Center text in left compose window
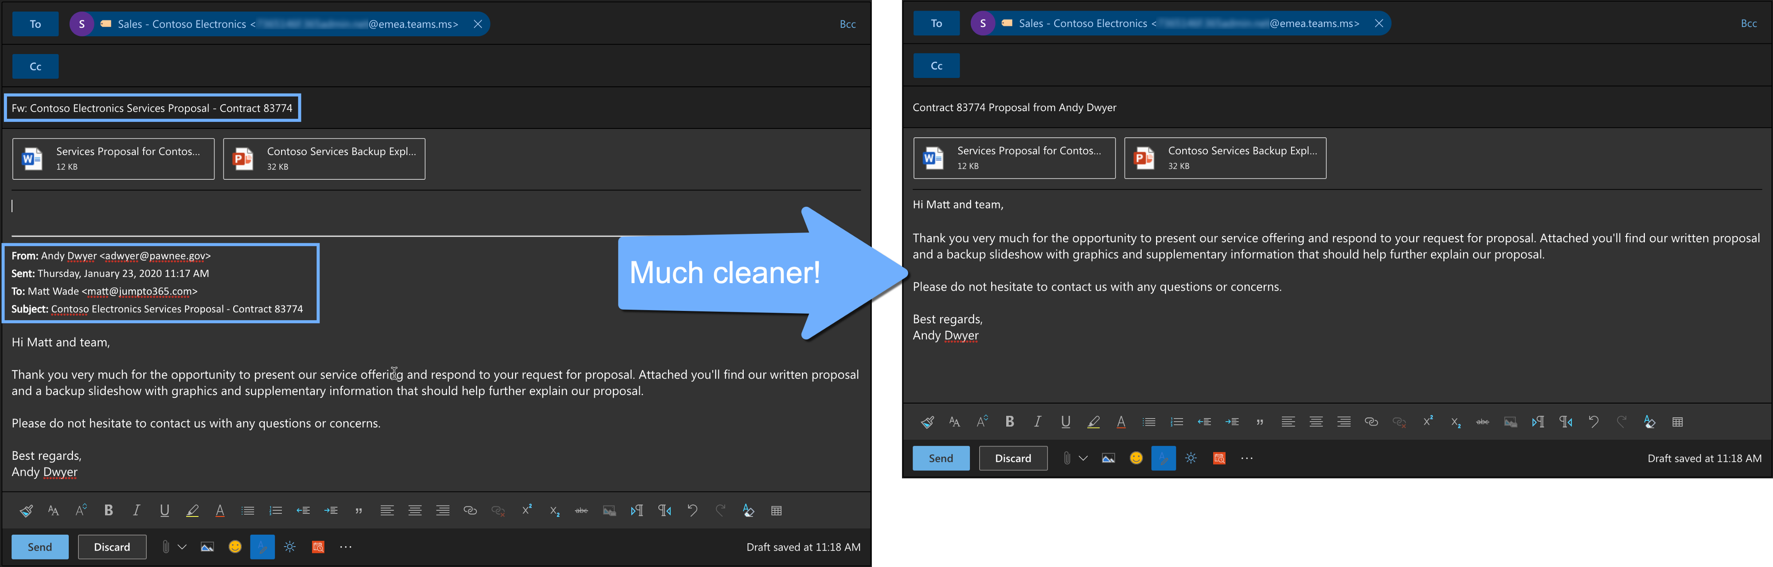The image size is (1773, 567). pos(415,511)
